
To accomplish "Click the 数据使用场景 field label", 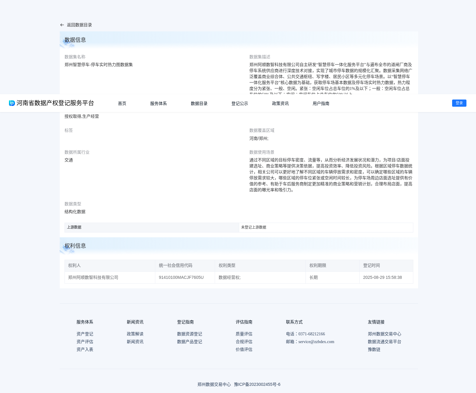I will [262, 152].
